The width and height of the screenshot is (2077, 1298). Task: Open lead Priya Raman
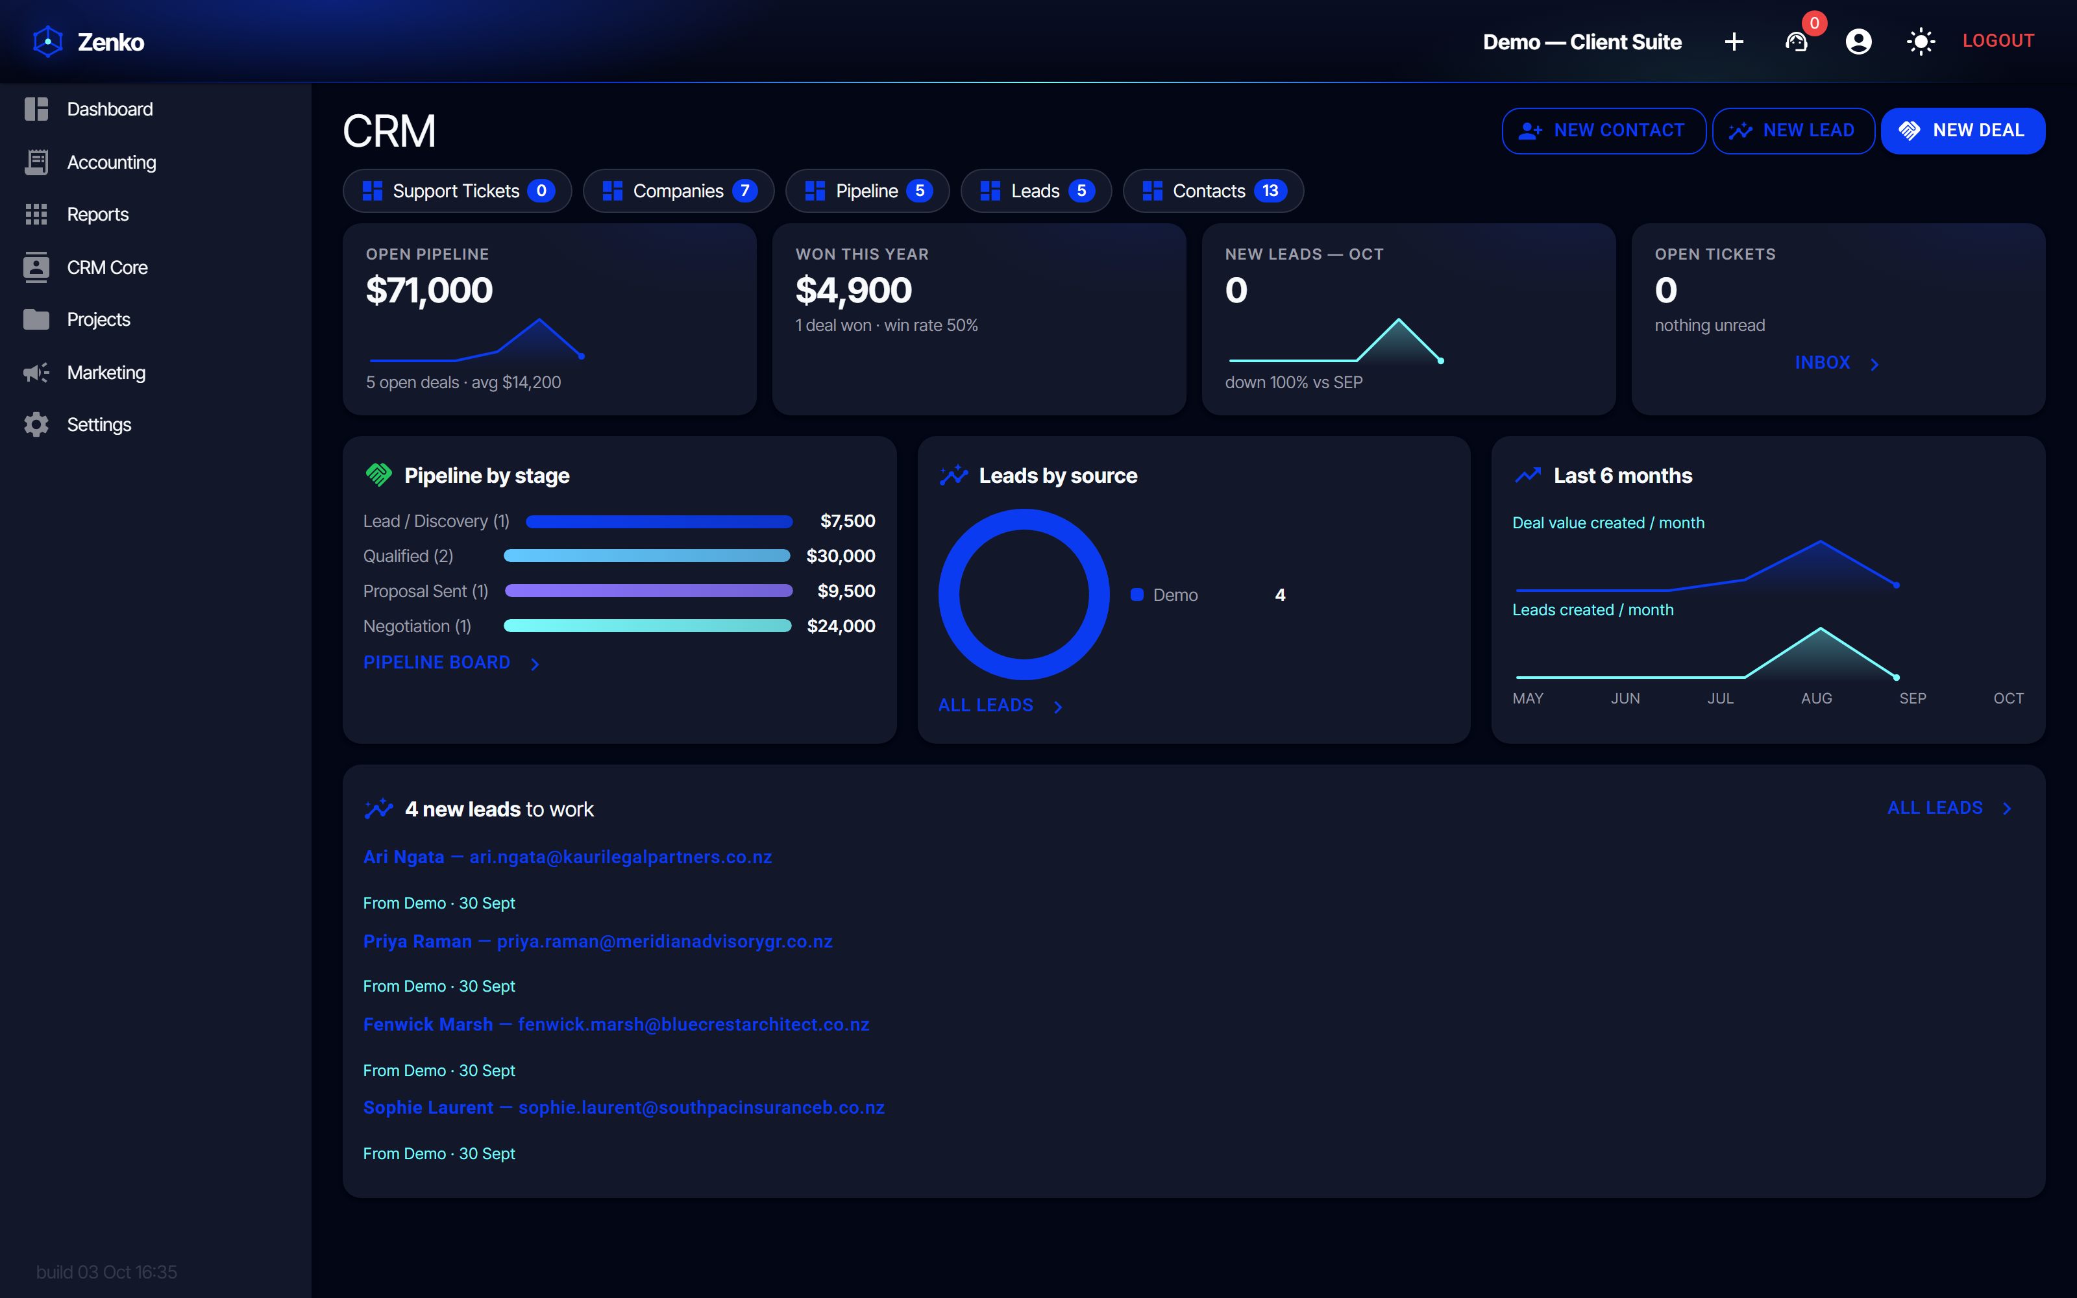pos(597,941)
